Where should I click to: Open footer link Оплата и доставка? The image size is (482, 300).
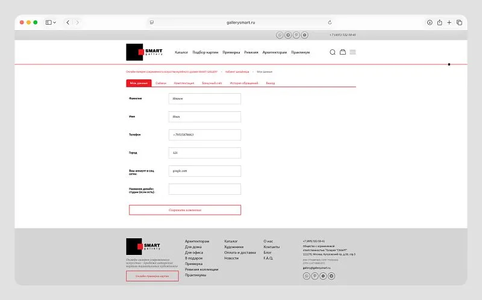click(240, 253)
